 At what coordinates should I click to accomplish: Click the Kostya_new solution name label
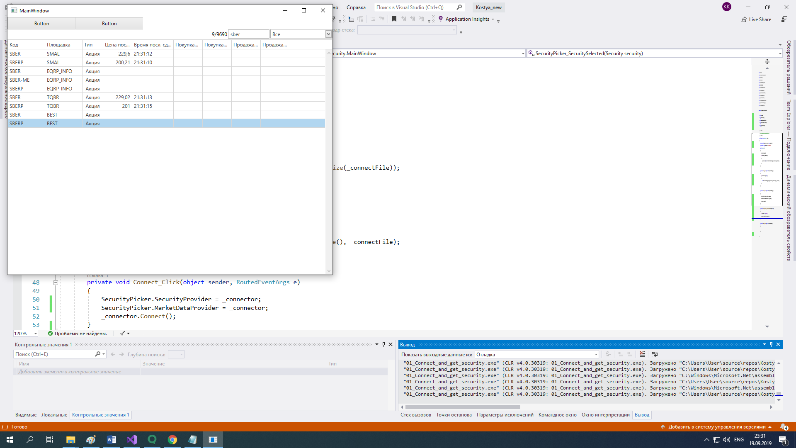click(488, 7)
